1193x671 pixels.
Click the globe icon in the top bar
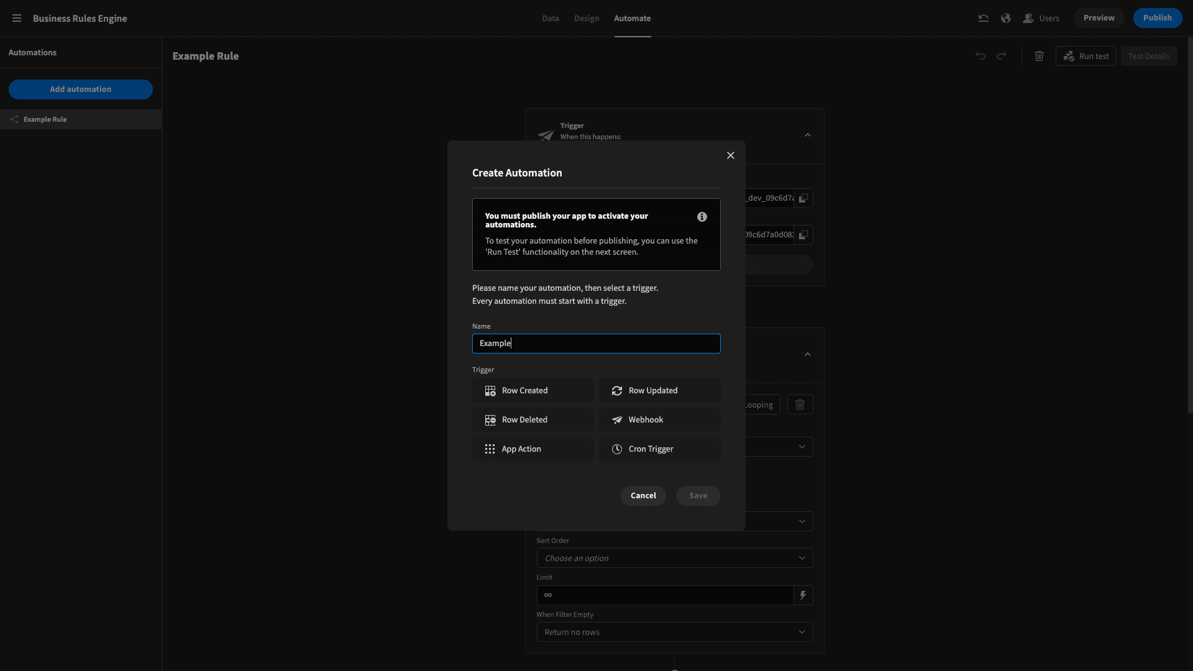tap(1005, 18)
